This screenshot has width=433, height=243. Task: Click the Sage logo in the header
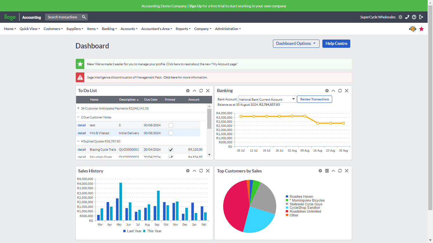point(10,17)
